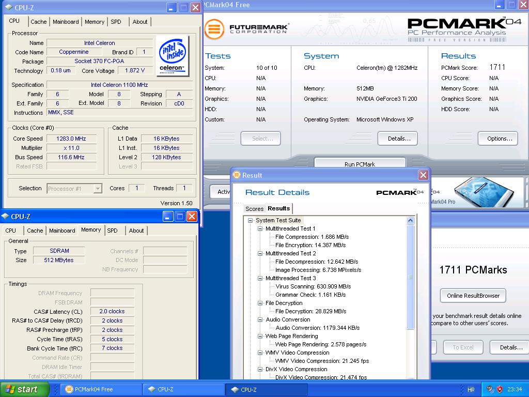
Task: Open Mainboard tab in lower CPU-Z window
Action: click(62, 231)
